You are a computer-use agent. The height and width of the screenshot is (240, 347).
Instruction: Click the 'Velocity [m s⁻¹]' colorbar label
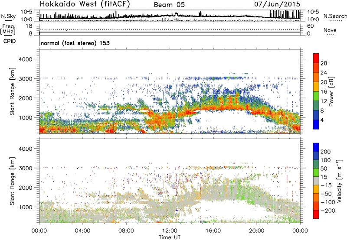click(340, 181)
